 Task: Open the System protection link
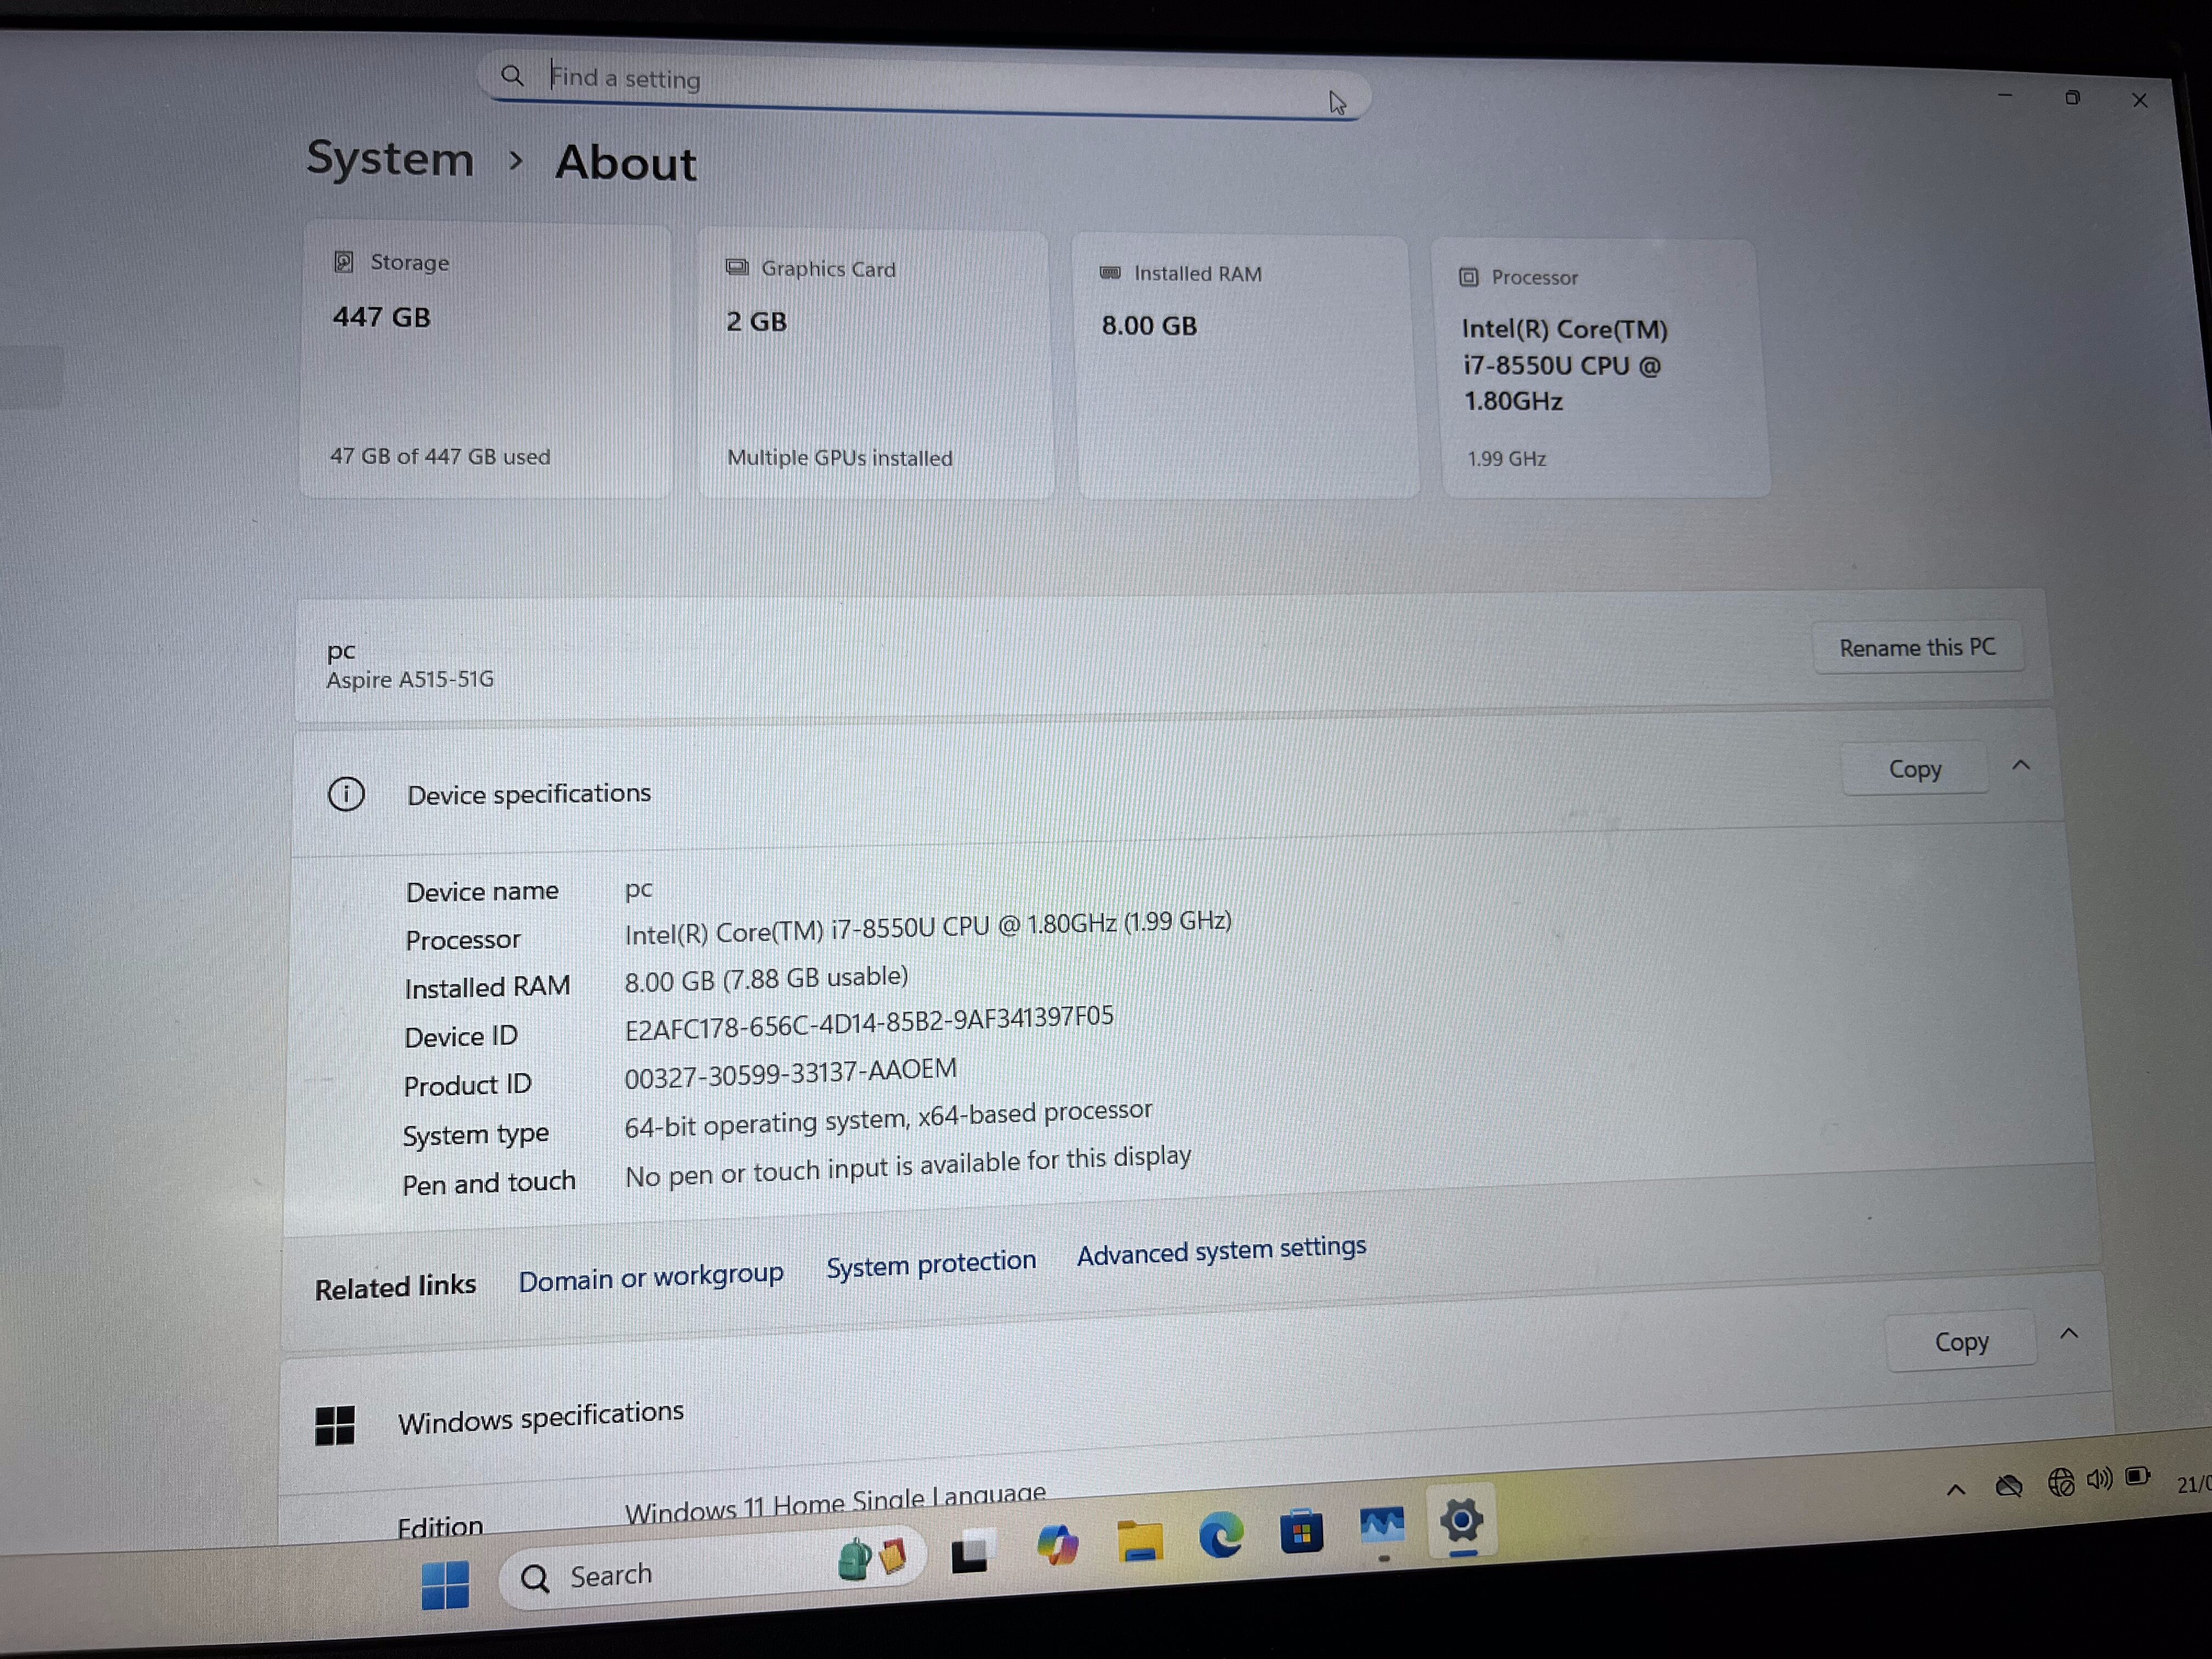tap(931, 1264)
